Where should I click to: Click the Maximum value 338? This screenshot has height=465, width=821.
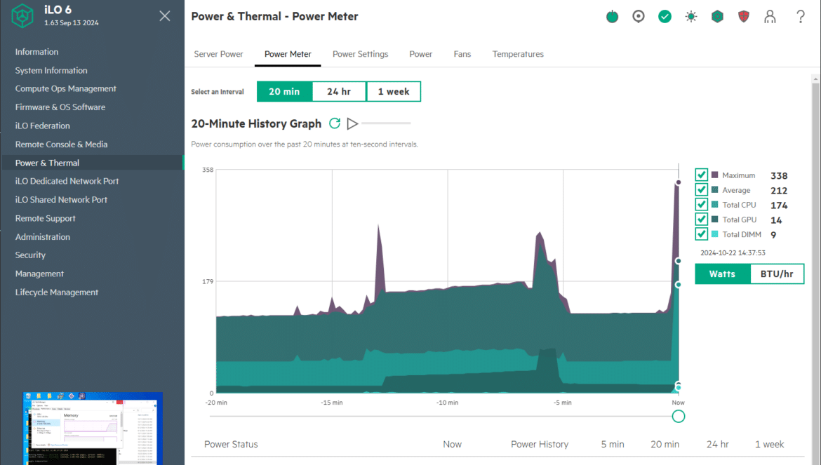coord(779,176)
